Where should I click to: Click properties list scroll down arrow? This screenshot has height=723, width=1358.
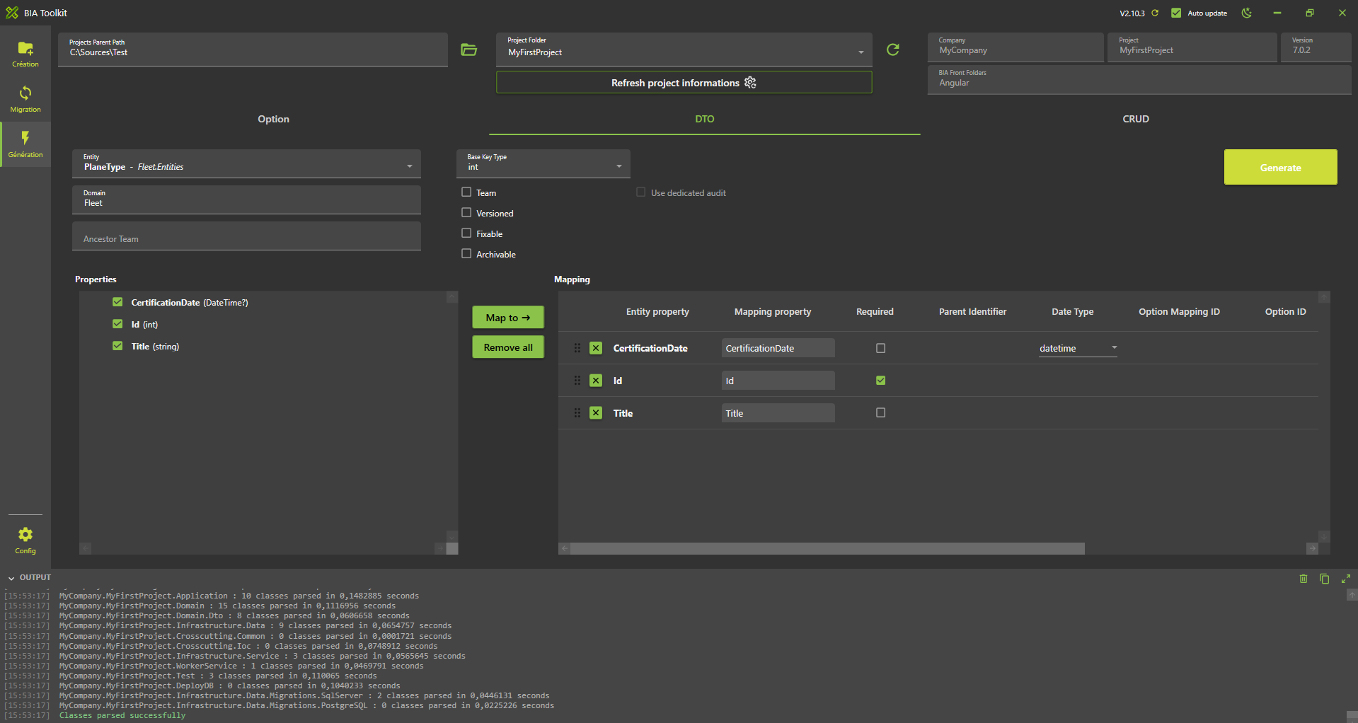pyautogui.click(x=452, y=537)
